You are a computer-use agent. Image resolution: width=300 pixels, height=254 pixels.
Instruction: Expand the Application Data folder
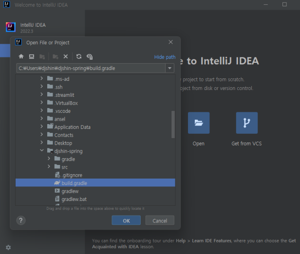pos(42,127)
